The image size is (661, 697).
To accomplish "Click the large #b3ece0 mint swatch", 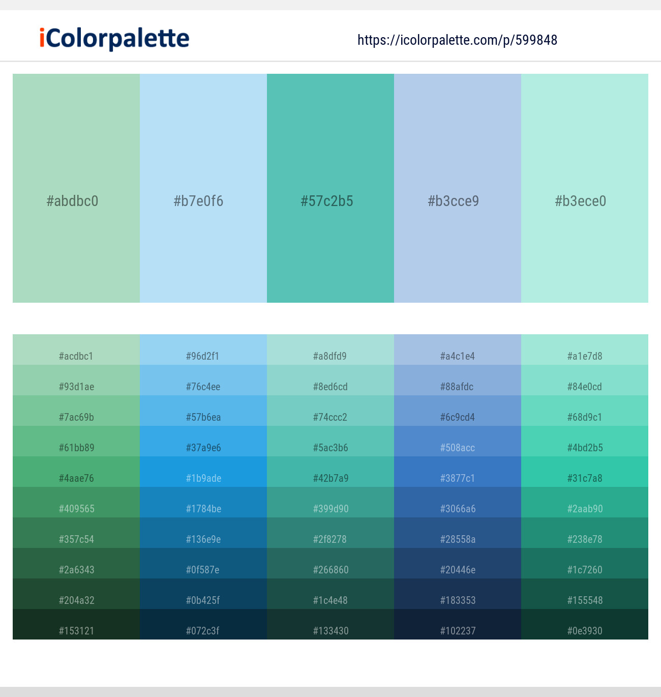I will click(x=585, y=188).
